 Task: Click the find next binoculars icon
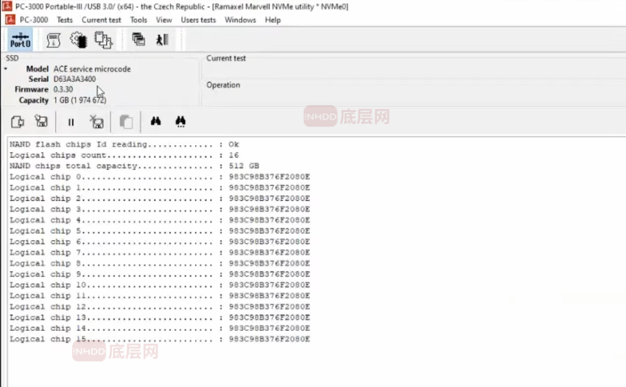click(x=180, y=122)
